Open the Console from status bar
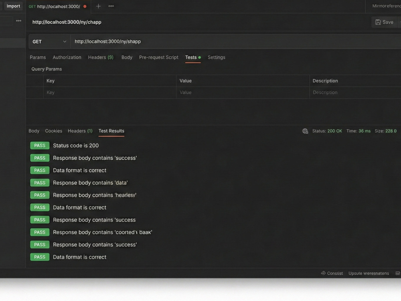 332,273
